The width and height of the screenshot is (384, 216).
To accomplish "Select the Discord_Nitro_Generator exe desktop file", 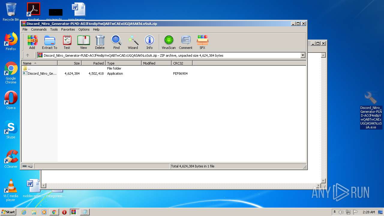I will pyautogui.click(x=371, y=110).
